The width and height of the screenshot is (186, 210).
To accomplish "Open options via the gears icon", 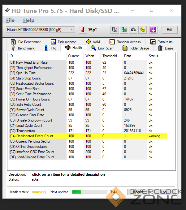I will pos(143,30).
